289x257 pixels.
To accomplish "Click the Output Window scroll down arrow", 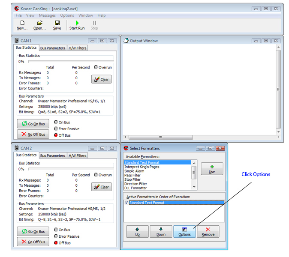I will [279, 132].
